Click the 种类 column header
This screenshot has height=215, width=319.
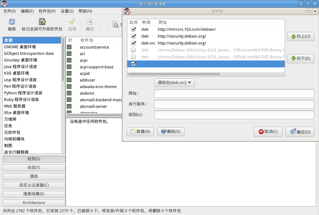coord(148,23)
